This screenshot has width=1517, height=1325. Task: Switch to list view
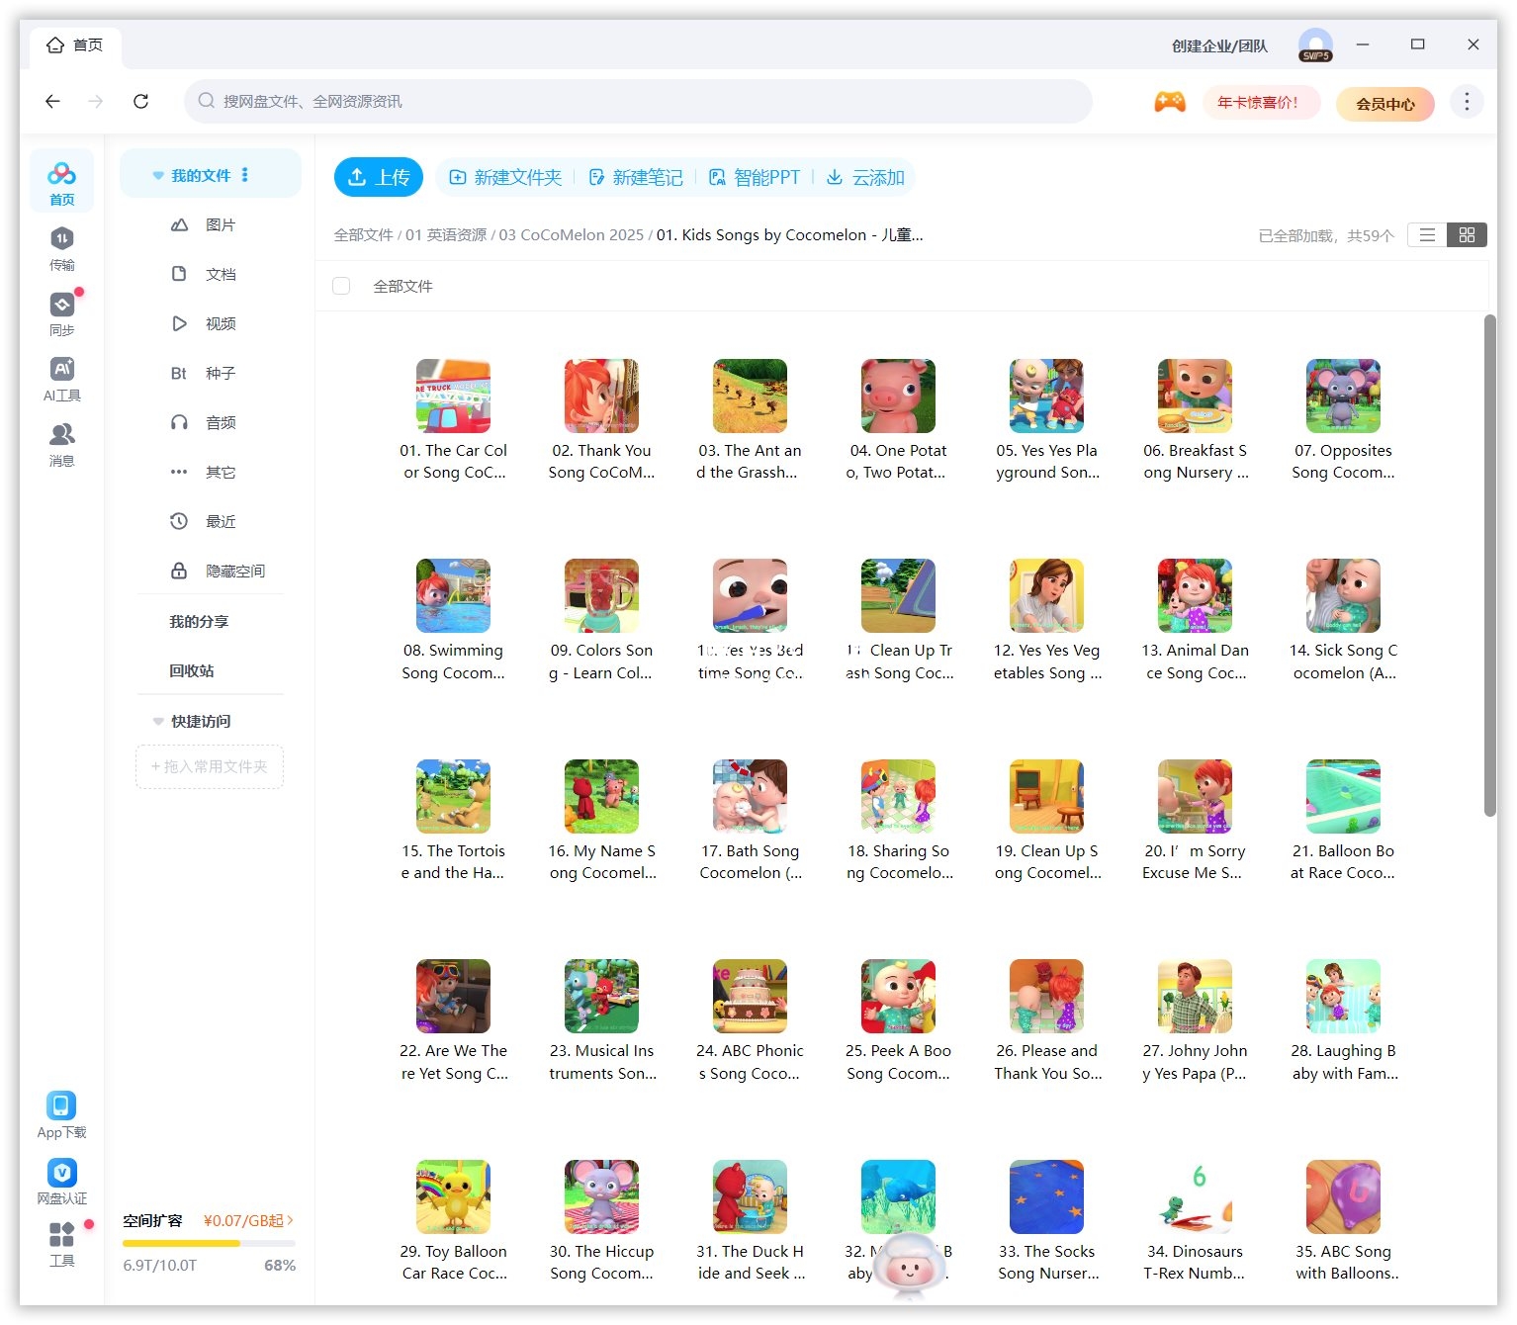tap(1426, 234)
